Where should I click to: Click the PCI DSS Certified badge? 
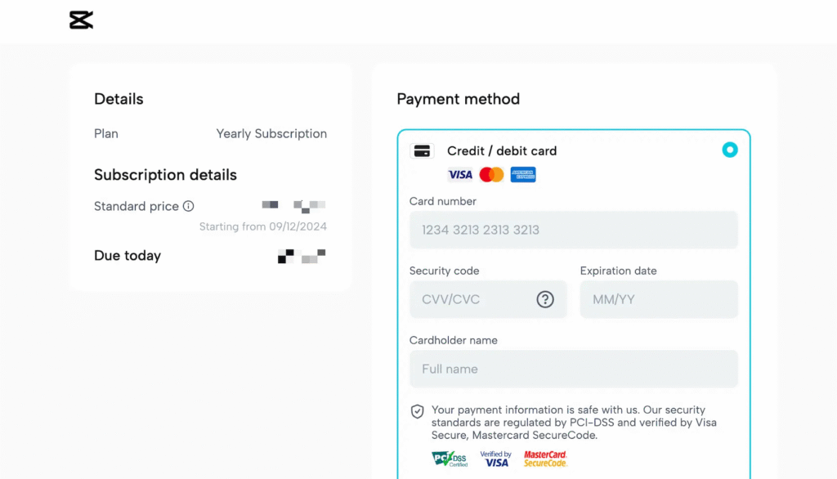click(x=450, y=459)
